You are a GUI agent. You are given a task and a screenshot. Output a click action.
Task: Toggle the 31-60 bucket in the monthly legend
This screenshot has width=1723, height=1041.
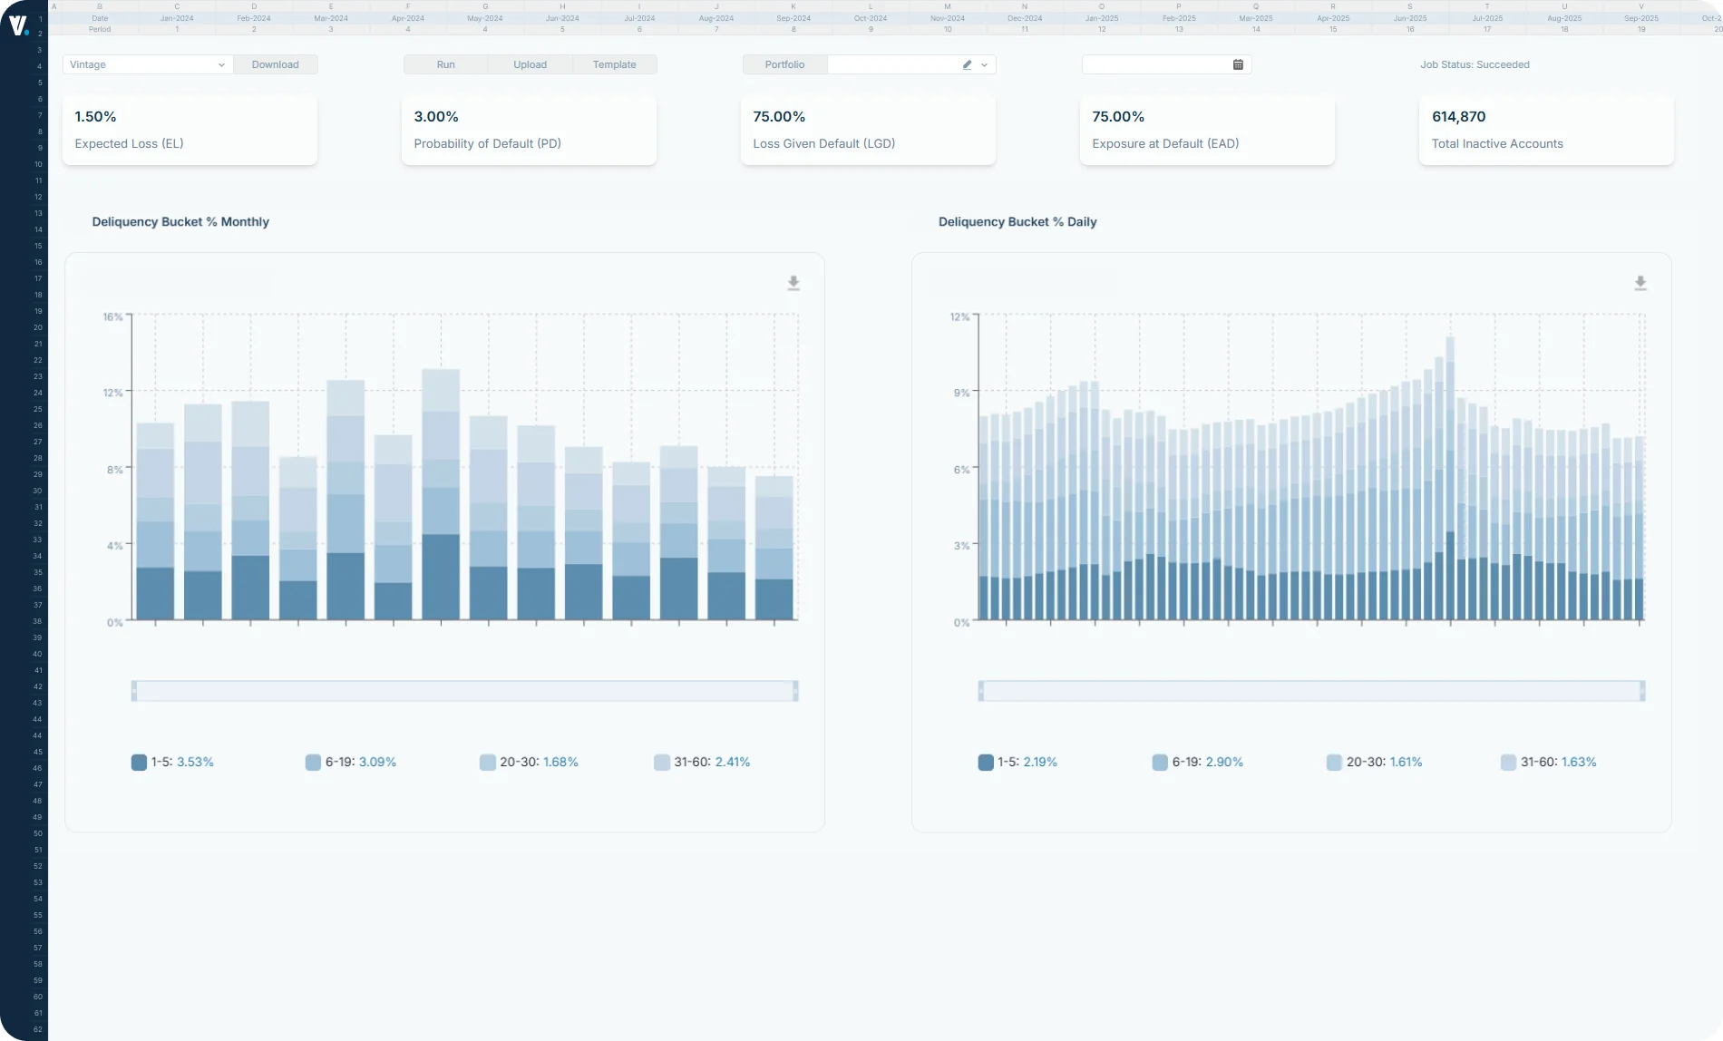pos(703,762)
